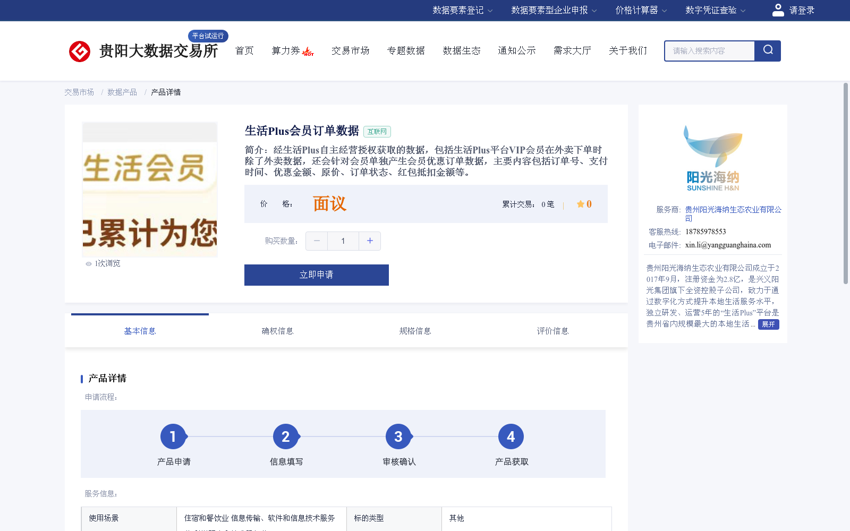Click email xin.li@yangguanghaina.com
The height and width of the screenshot is (531, 850).
coord(728,245)
